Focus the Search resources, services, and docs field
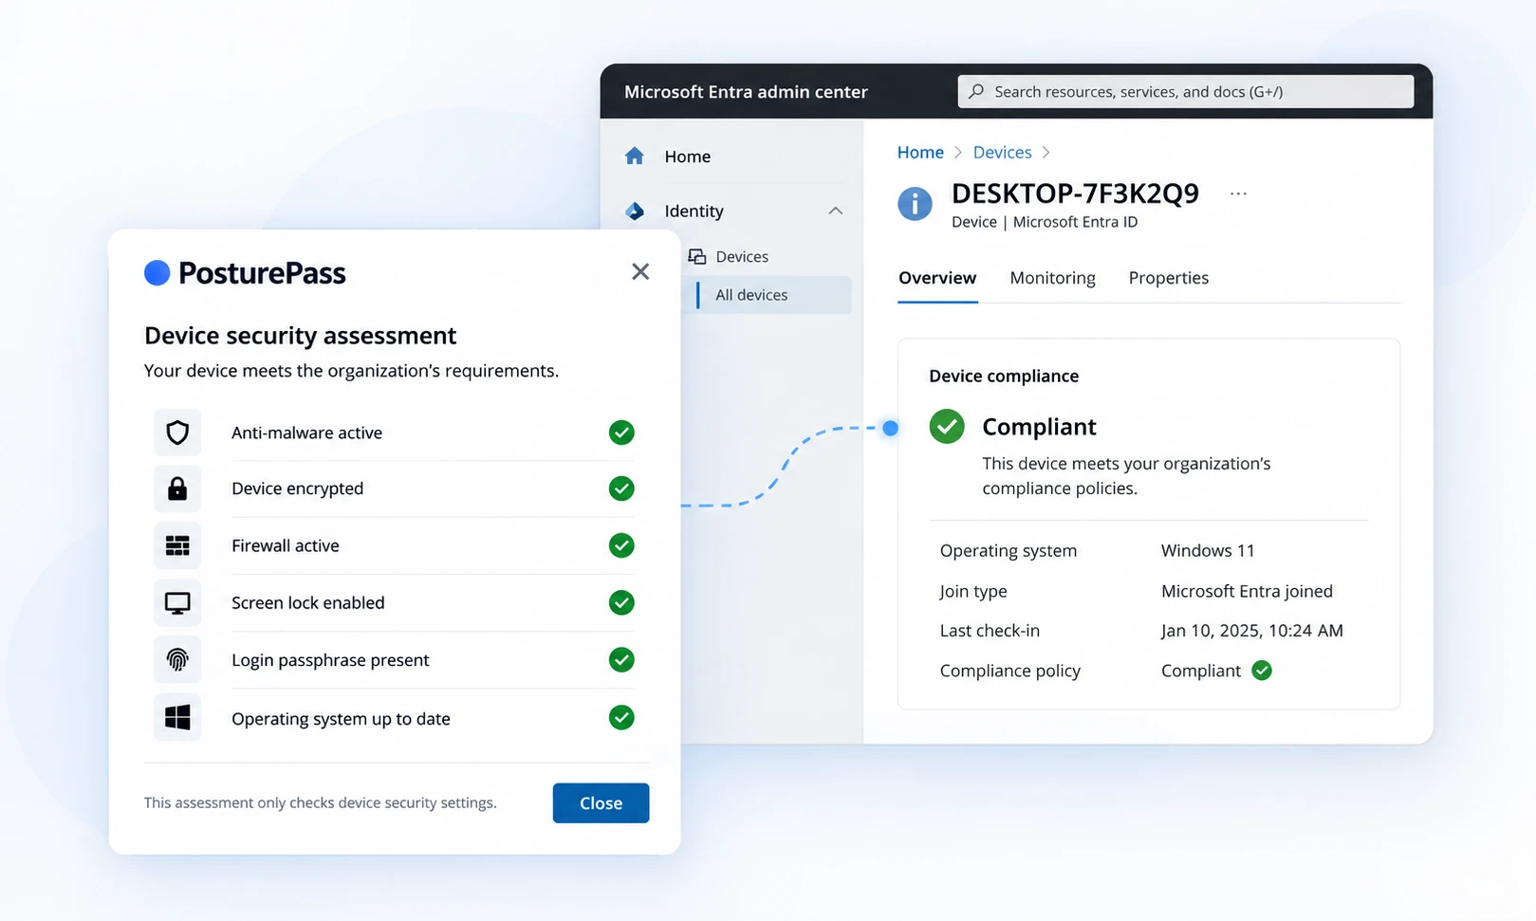Image resolution: width=1536 pixels, height=921 pixels. (1186, 92)
